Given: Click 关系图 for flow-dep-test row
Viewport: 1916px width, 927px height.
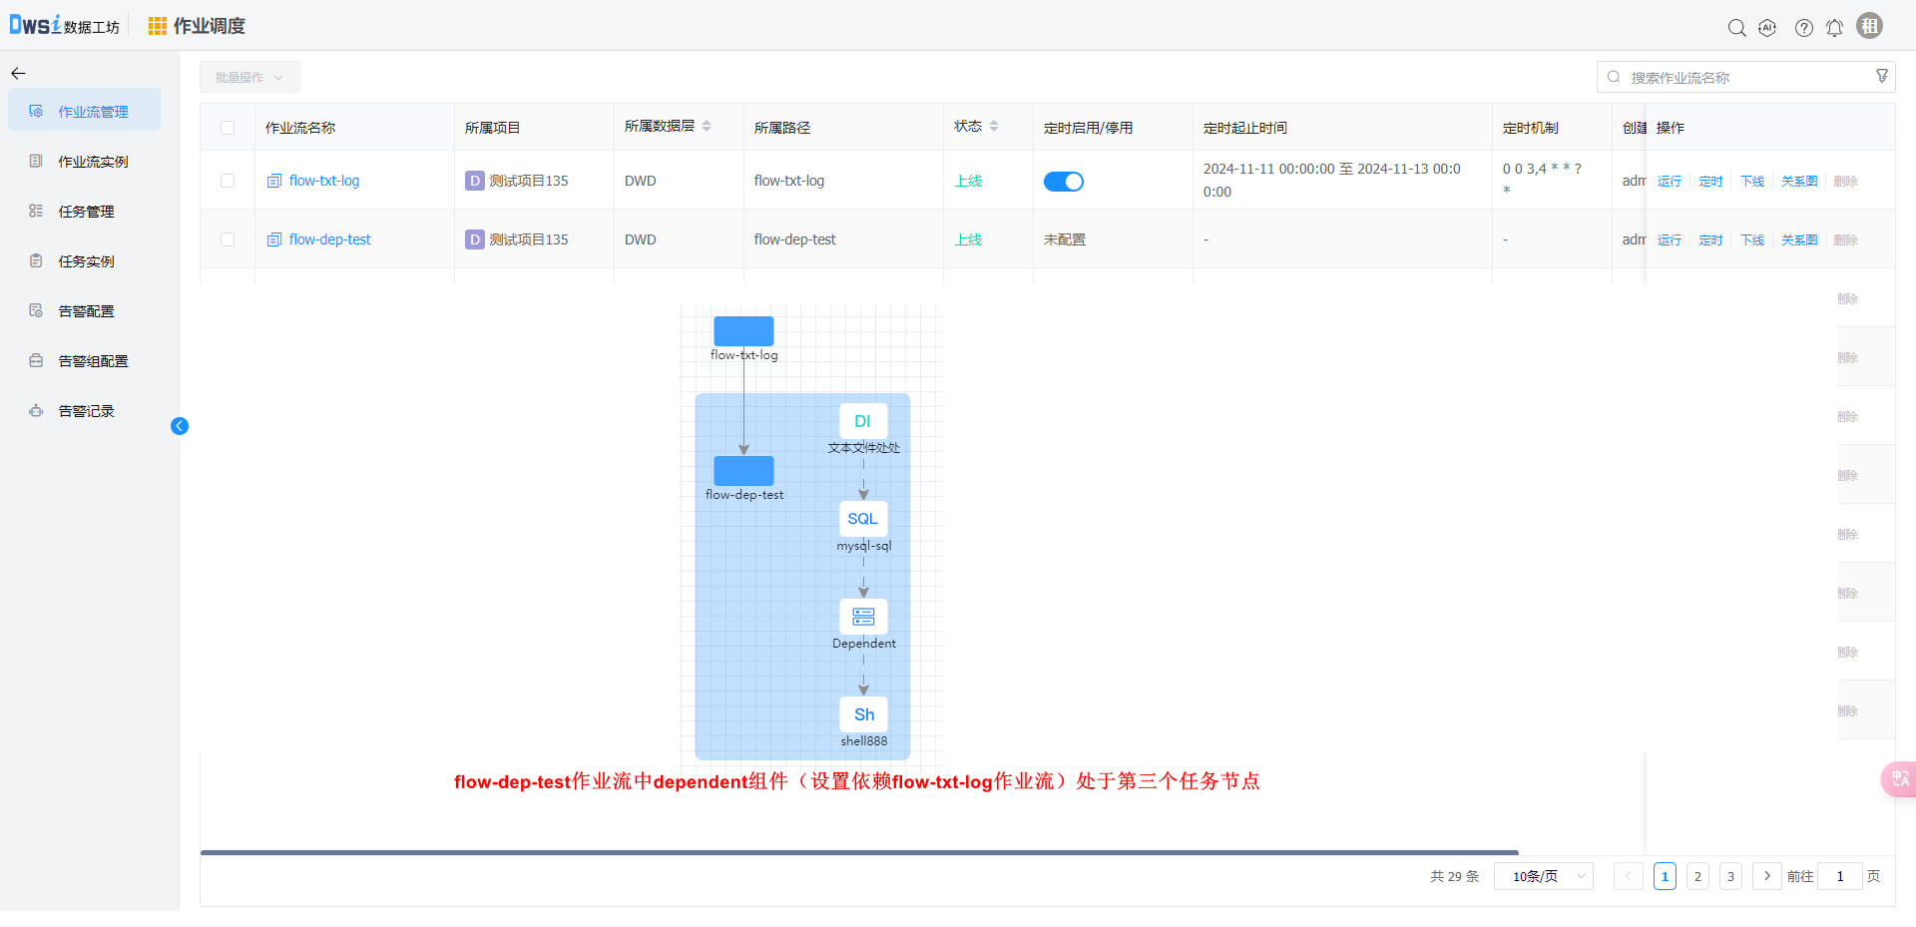Looking at the screenshot, I should pos(1798,240).
